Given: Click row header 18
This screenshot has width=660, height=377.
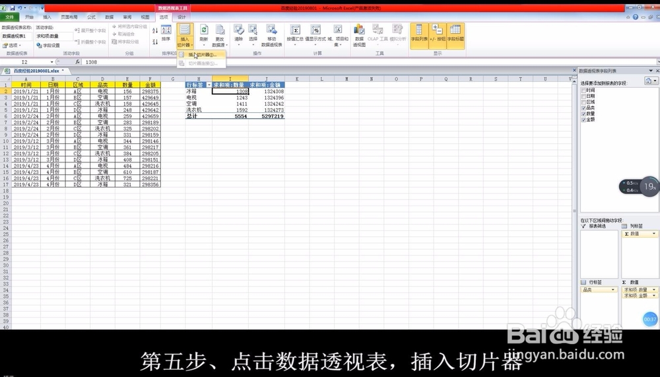Looking at the screenshot, I should click(x=5, y=191).
